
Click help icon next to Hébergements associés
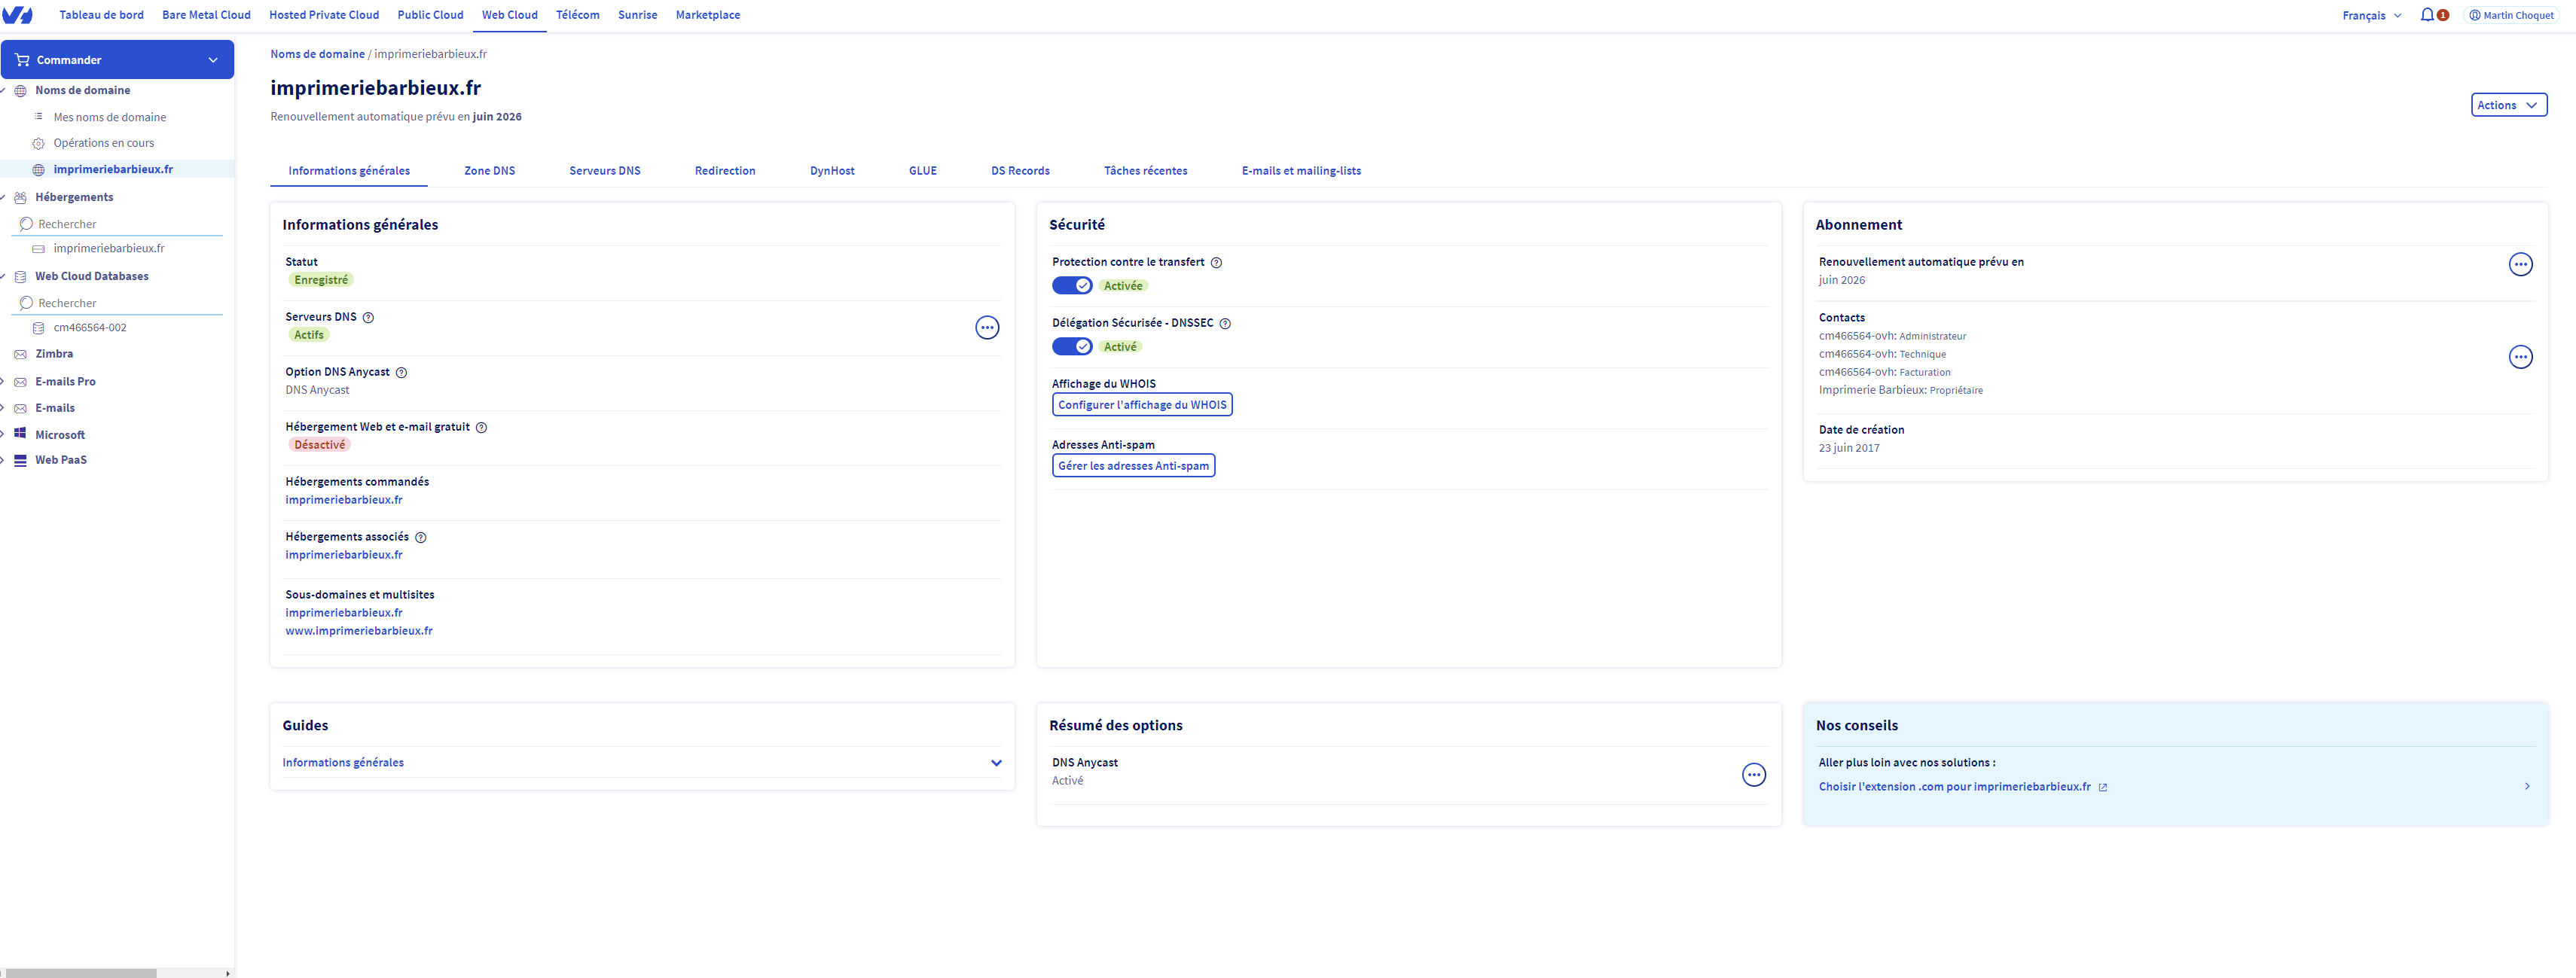(x=420, y=538)
